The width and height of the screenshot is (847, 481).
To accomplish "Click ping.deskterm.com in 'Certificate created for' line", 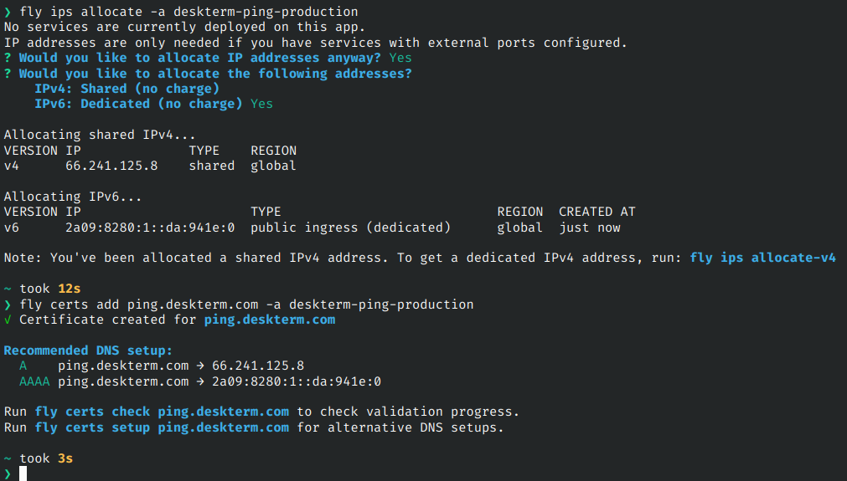I will click(x=270, y=320).
